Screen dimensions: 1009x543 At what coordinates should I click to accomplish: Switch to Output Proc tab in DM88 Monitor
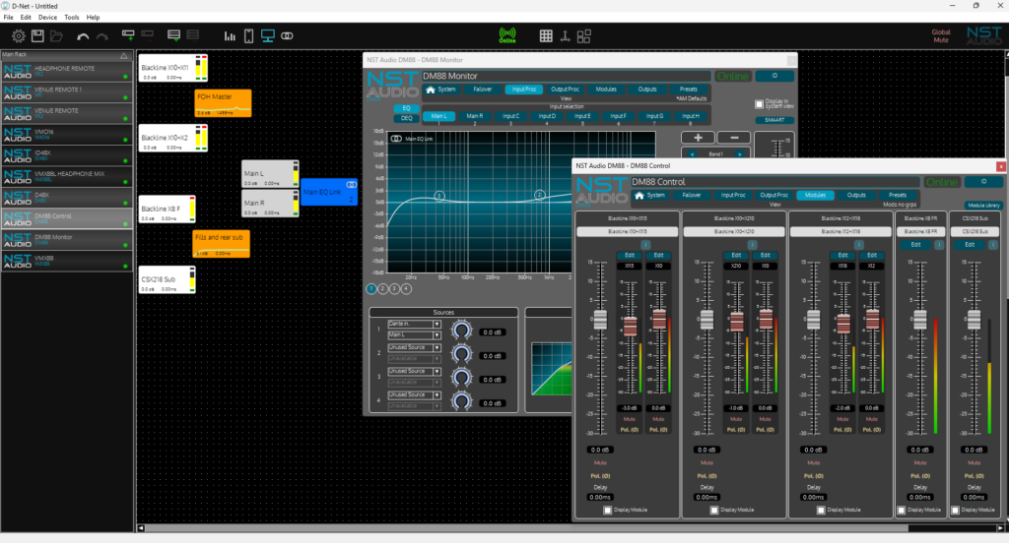pos(565,90)
